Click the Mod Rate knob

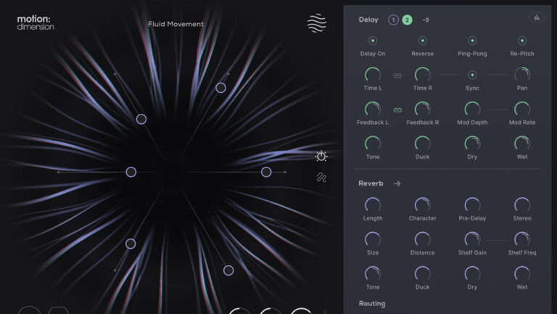522,110
